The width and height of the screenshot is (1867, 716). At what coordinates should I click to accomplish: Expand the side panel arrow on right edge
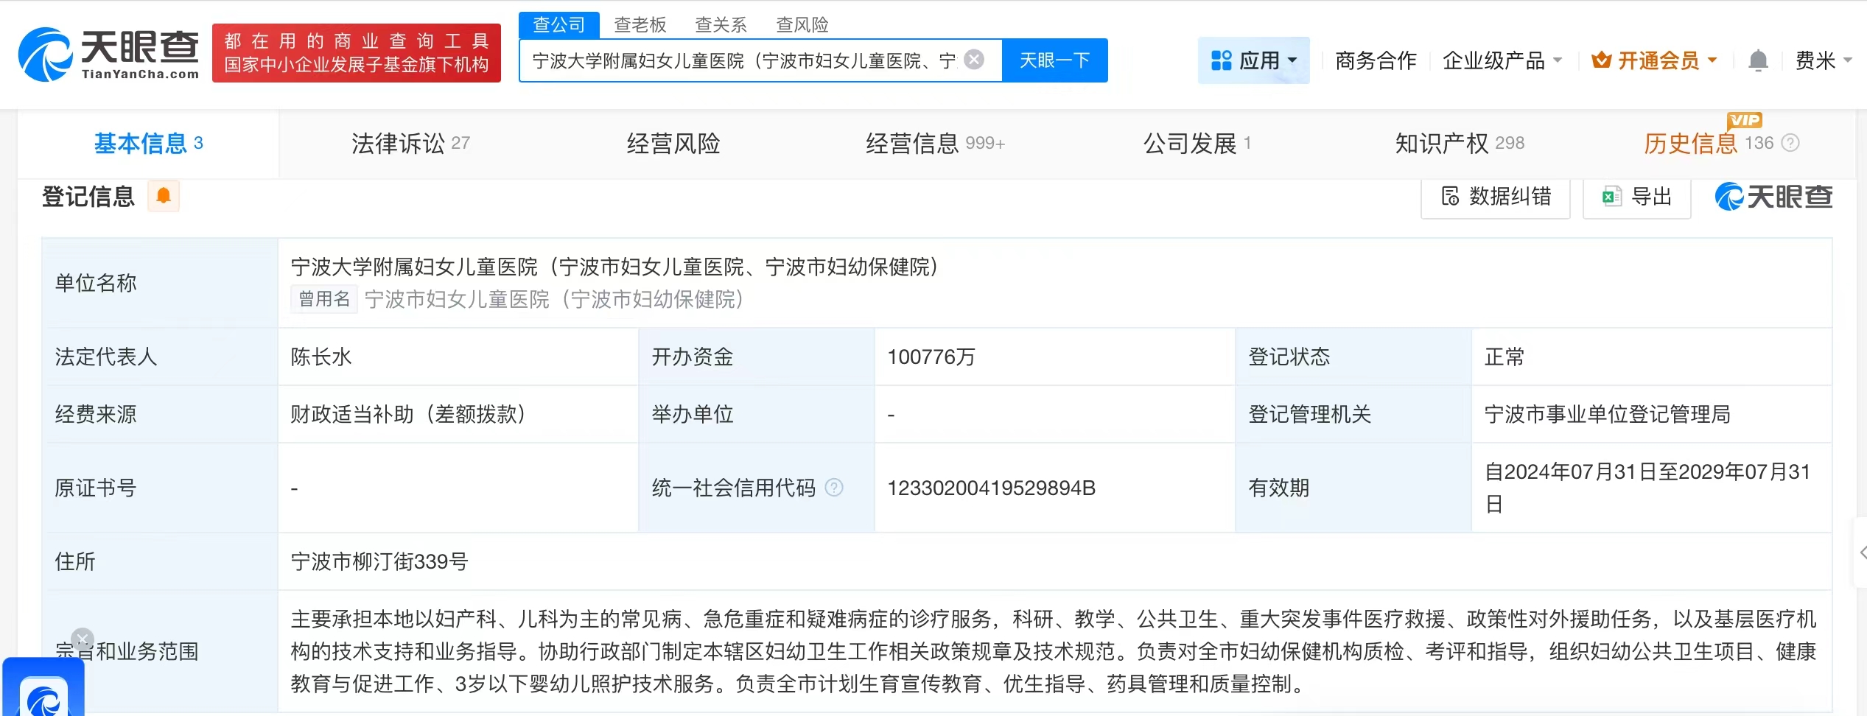pyautogui.click(x=1861, y=552)
